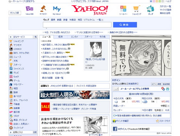Click the 一覧 button in 主なサービス header

[x=35, y=37]
